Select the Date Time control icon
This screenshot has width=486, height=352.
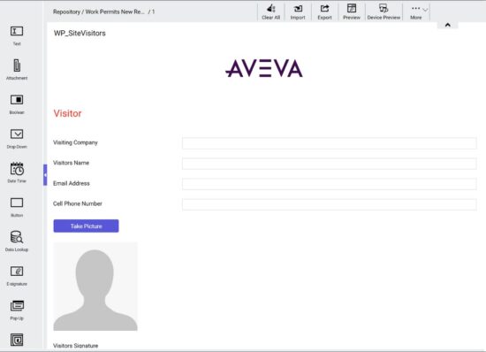click(17, 169)
